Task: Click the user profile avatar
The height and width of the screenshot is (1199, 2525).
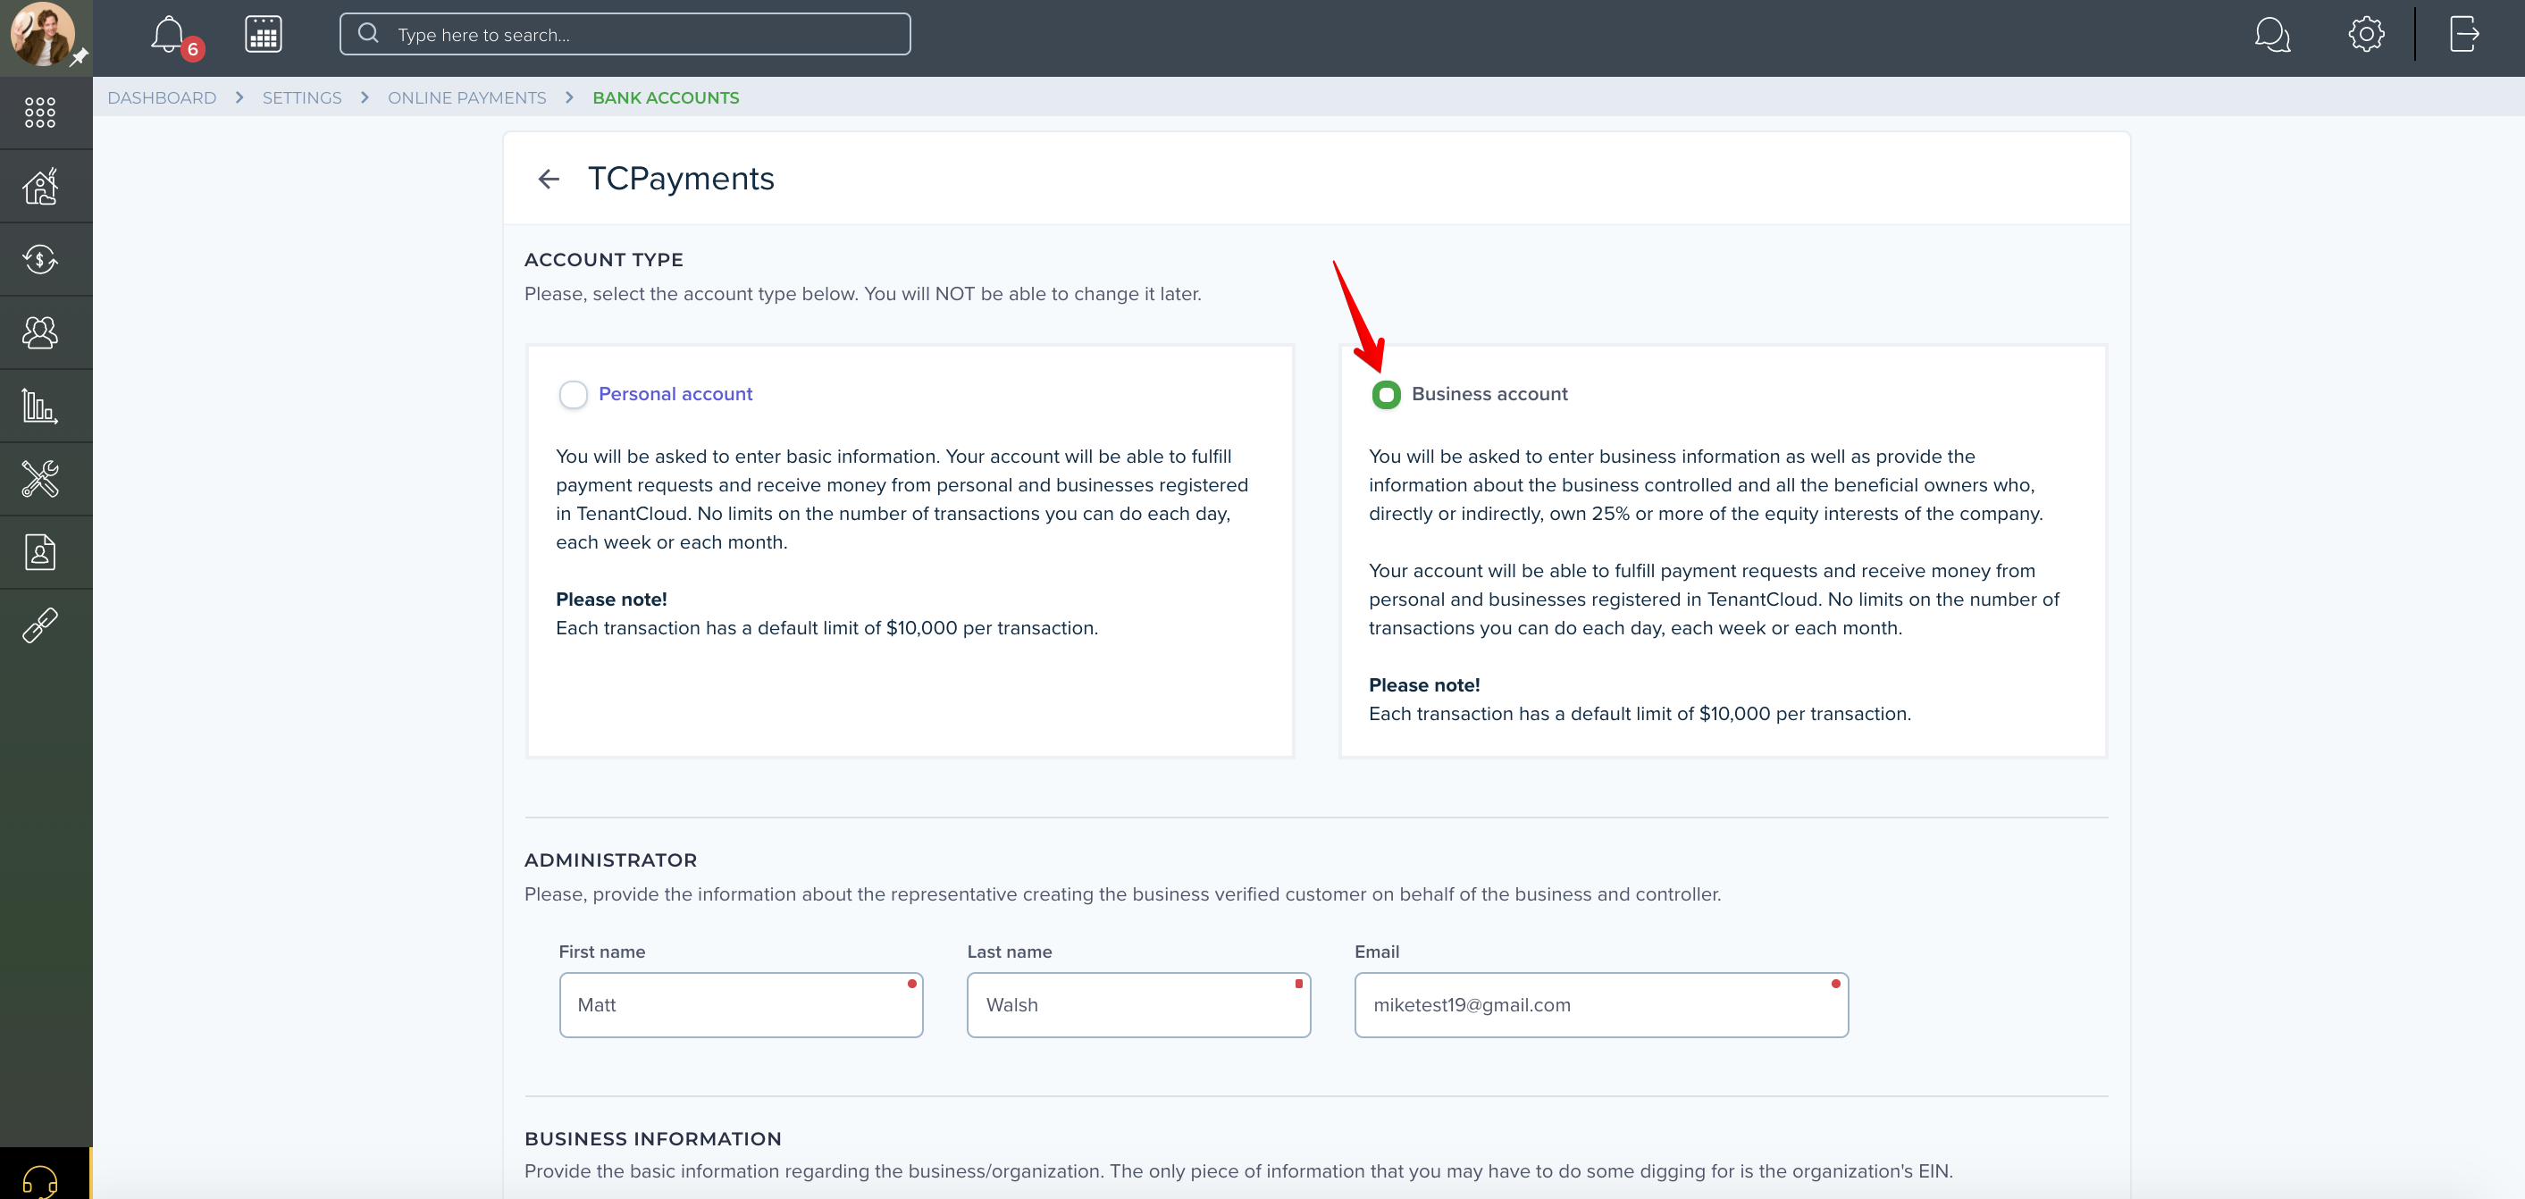Action: (41, 34)
